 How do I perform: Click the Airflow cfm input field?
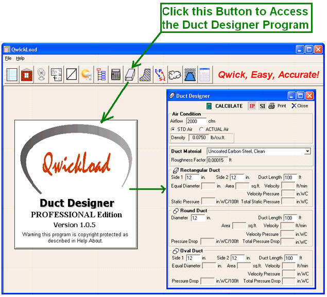[x=196, y=121]
